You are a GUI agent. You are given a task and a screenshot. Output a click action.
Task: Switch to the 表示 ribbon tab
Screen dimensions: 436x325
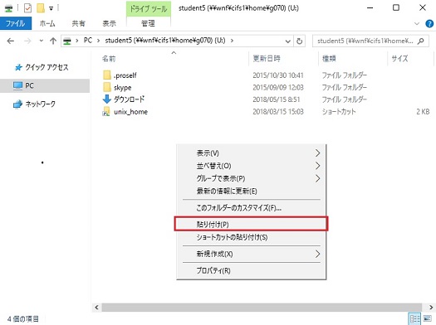pos(109,23)
